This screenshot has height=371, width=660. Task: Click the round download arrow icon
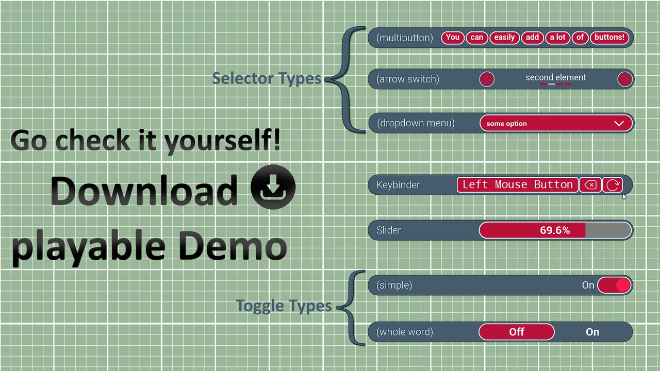pos(273,187)
